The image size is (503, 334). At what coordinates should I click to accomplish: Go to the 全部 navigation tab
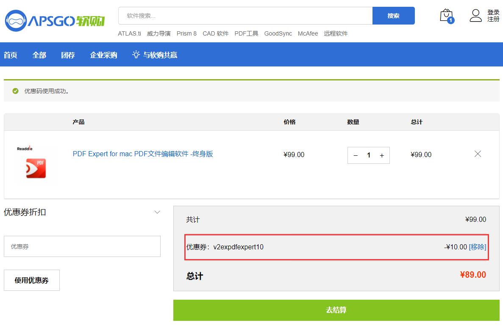tap(39, 55)
